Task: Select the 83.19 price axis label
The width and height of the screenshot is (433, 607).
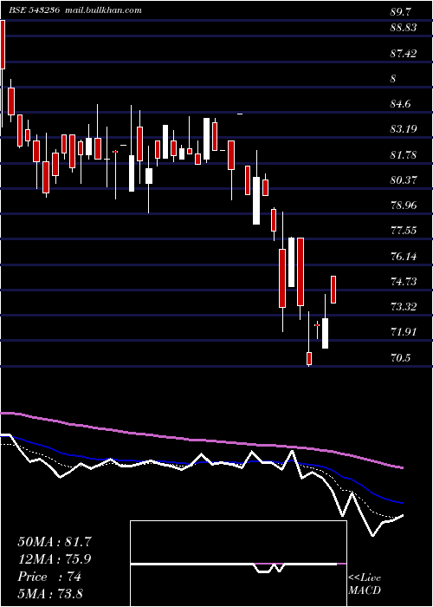Action: [404, 129]
